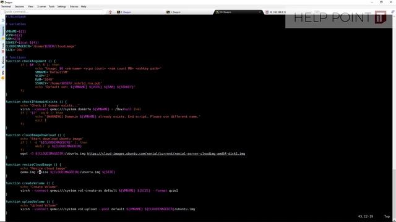Open the Settings menu
The width and height of the screenshot is (396, 222).
tap(62, 7)
